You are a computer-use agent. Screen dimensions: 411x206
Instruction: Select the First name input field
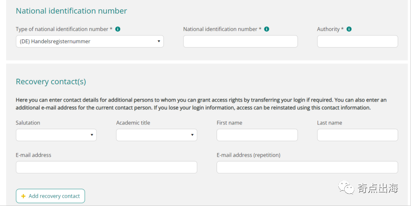point(257,135)
